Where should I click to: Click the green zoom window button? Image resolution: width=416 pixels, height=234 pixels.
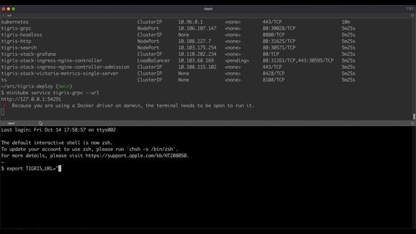[14, 8]
